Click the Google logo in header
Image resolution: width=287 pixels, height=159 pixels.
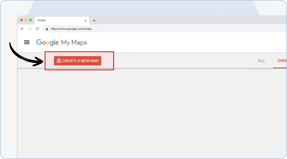(x=47, y=42)
